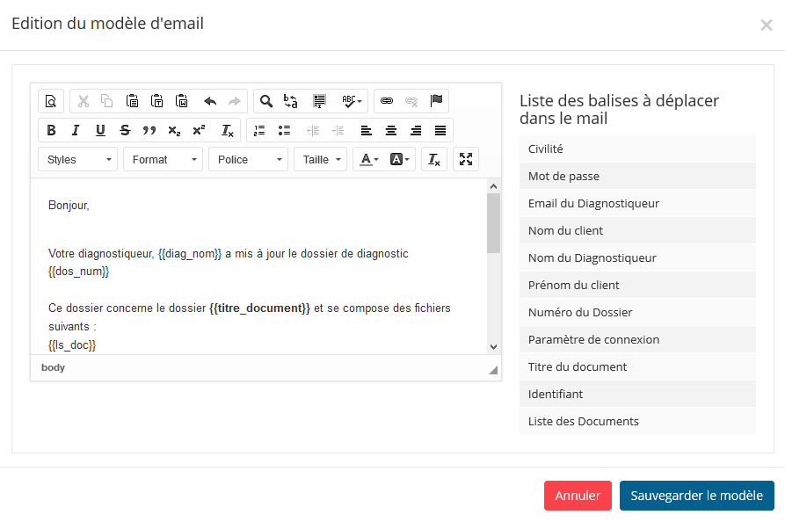The width and height of the screenshot is (785, 522).
Task: Toggle underline formatting
Action: point(100,131)
